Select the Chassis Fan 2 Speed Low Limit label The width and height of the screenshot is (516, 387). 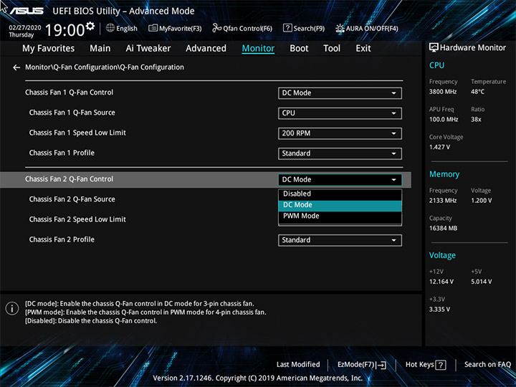coord(77,219)
